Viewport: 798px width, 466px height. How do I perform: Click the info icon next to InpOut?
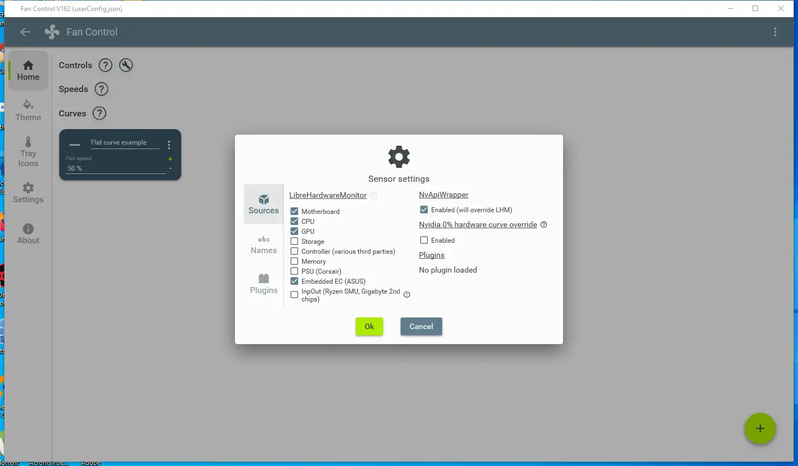click(407, 295)
